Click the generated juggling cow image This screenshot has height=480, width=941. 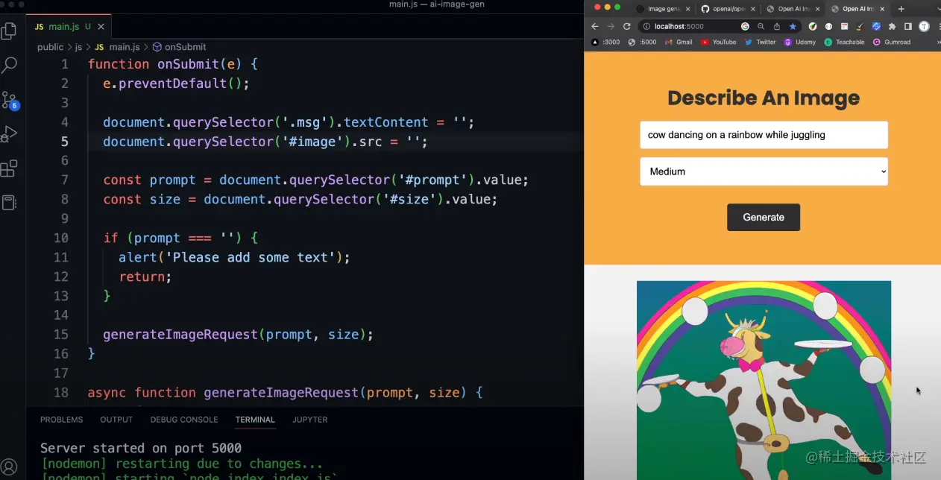click(x=764, y=380)
